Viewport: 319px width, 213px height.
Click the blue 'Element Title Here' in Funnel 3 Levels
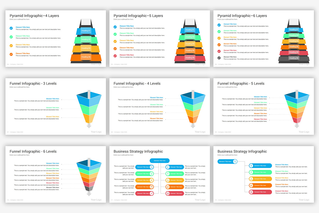(53, 99)
